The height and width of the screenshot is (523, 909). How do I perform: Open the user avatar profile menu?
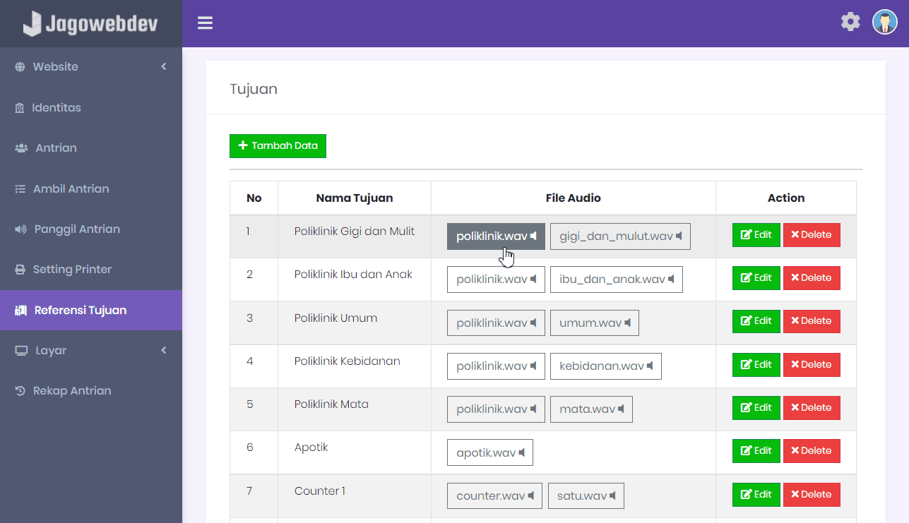(884, 22)
